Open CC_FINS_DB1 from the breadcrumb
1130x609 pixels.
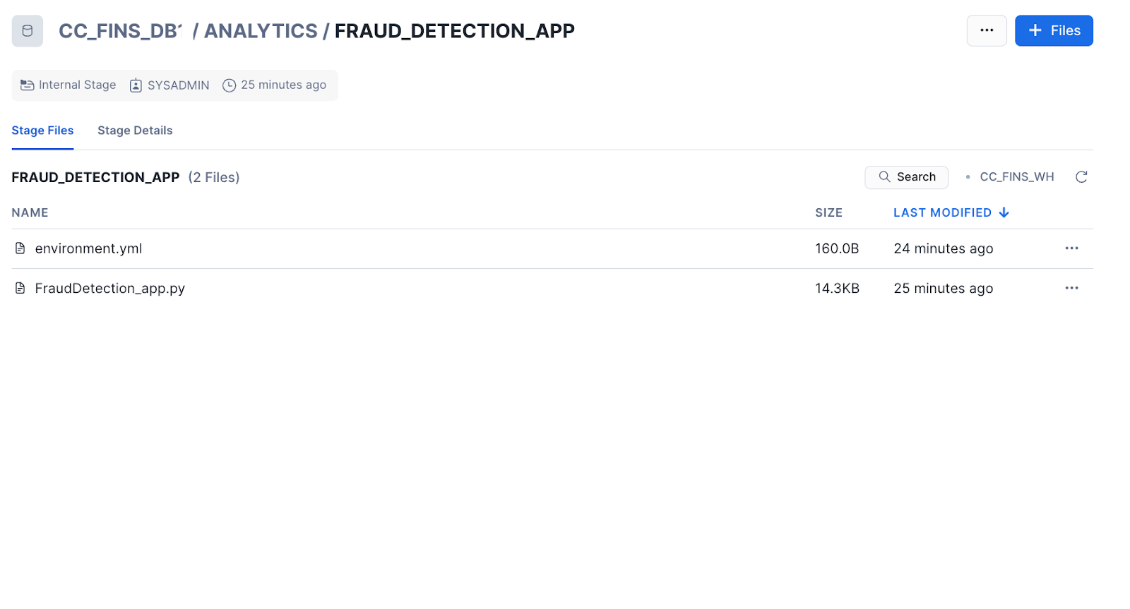pos(120,30)
